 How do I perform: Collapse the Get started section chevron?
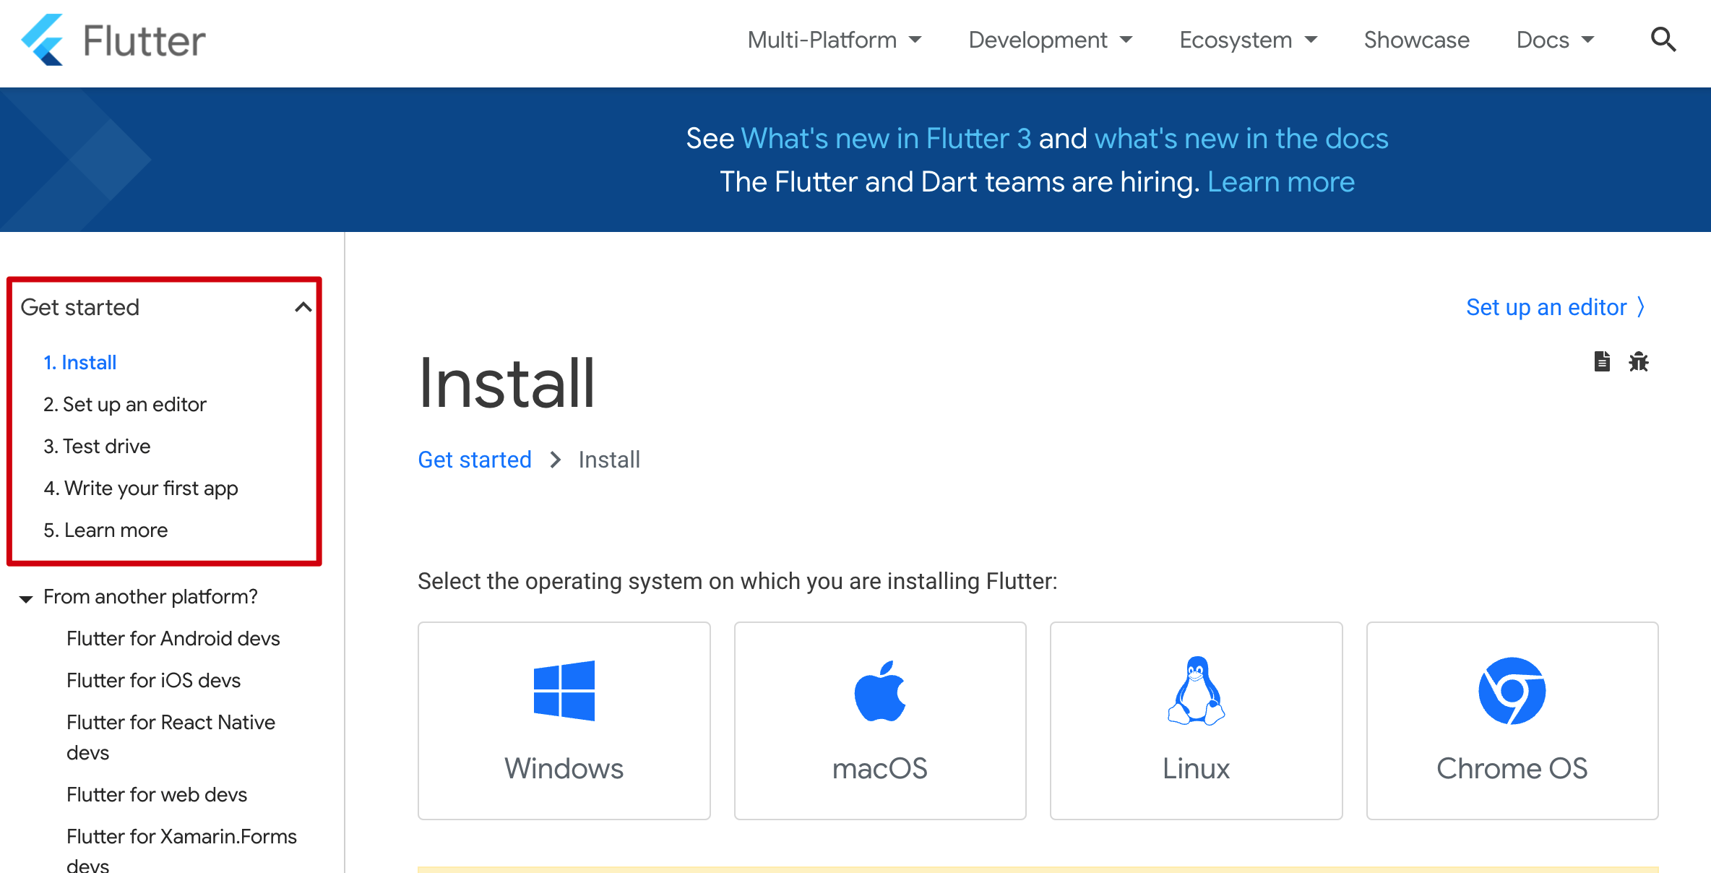pos(303,307)
